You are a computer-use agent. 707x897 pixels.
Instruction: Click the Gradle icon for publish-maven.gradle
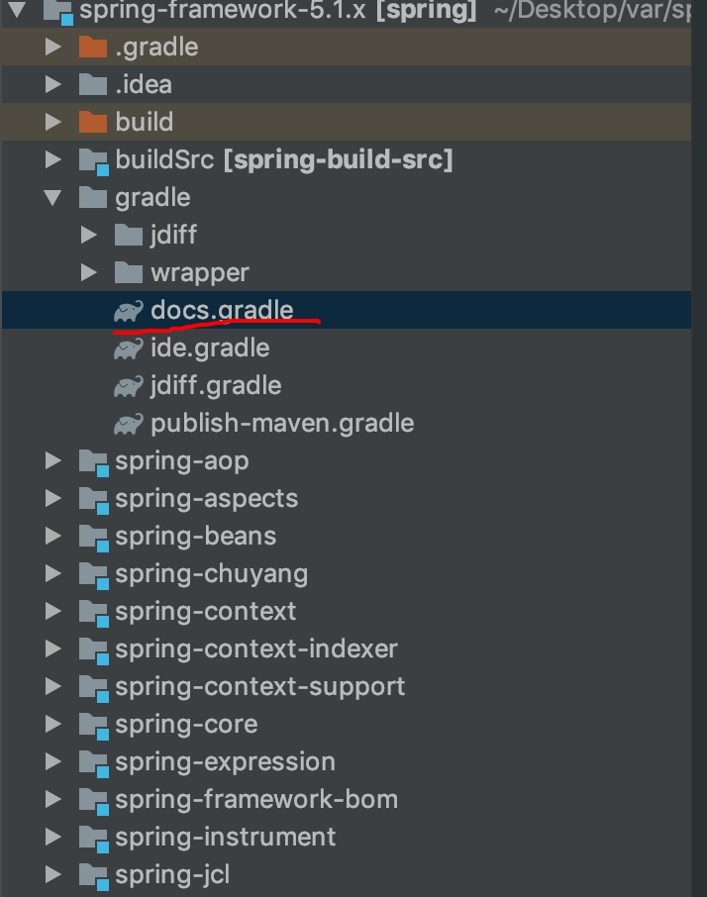(128, 424)
